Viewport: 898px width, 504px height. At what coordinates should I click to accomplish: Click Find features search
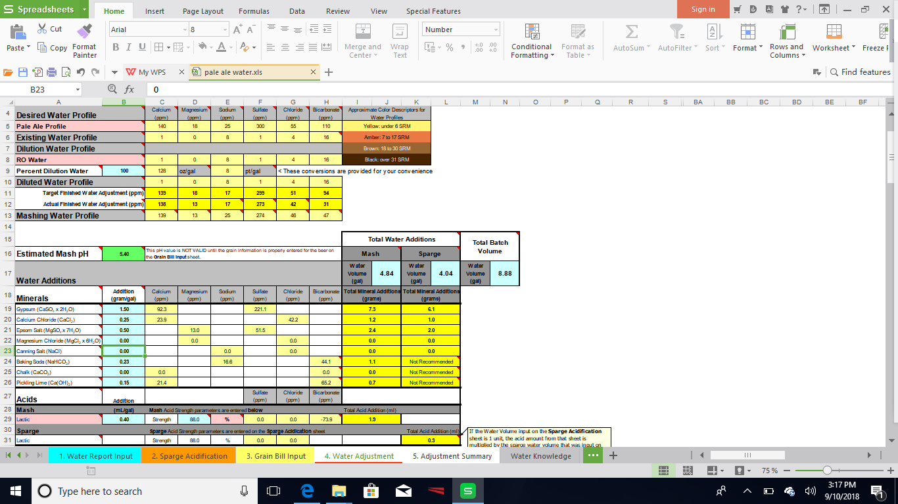[x=860, y=72]
